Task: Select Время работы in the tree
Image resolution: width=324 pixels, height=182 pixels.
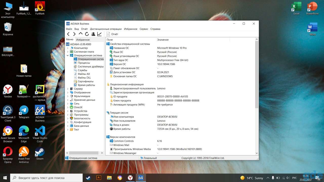Action: [x=84, y=85]
